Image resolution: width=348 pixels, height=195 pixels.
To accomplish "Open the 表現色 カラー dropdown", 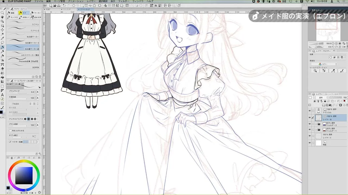I will 328,64.
